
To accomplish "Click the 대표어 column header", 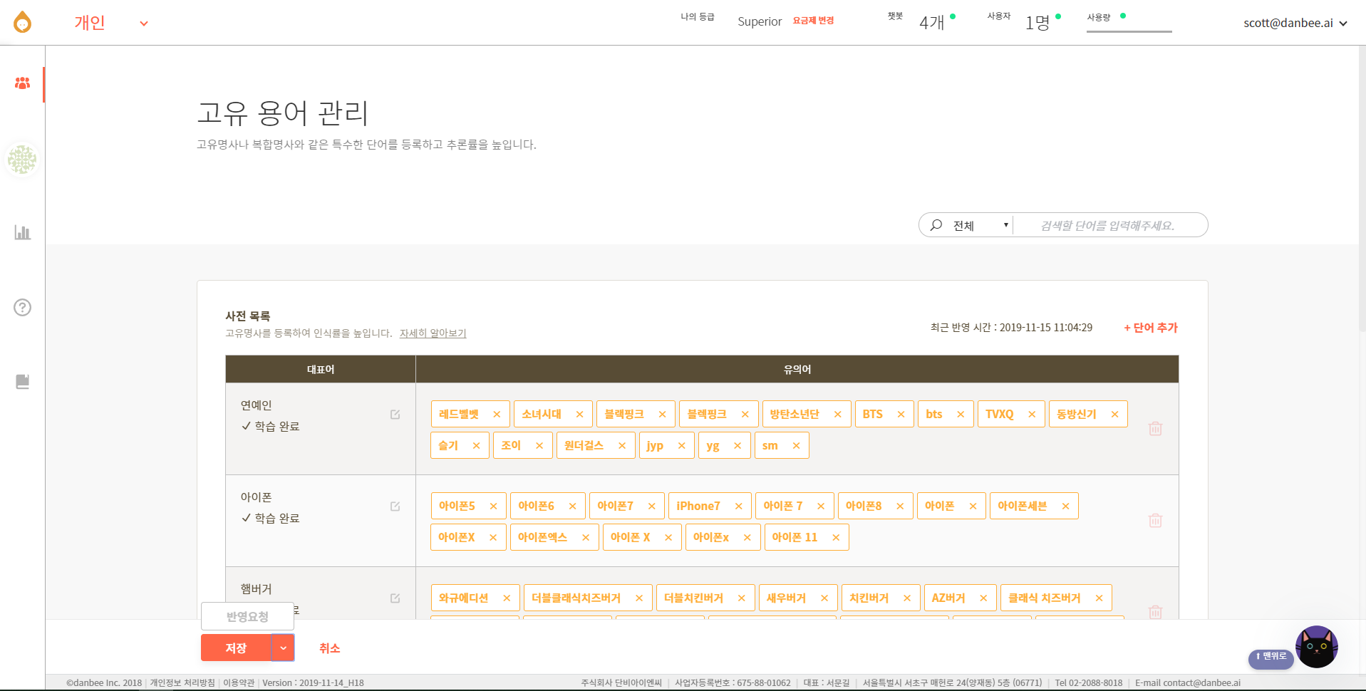I will click(x=321, y=369).
